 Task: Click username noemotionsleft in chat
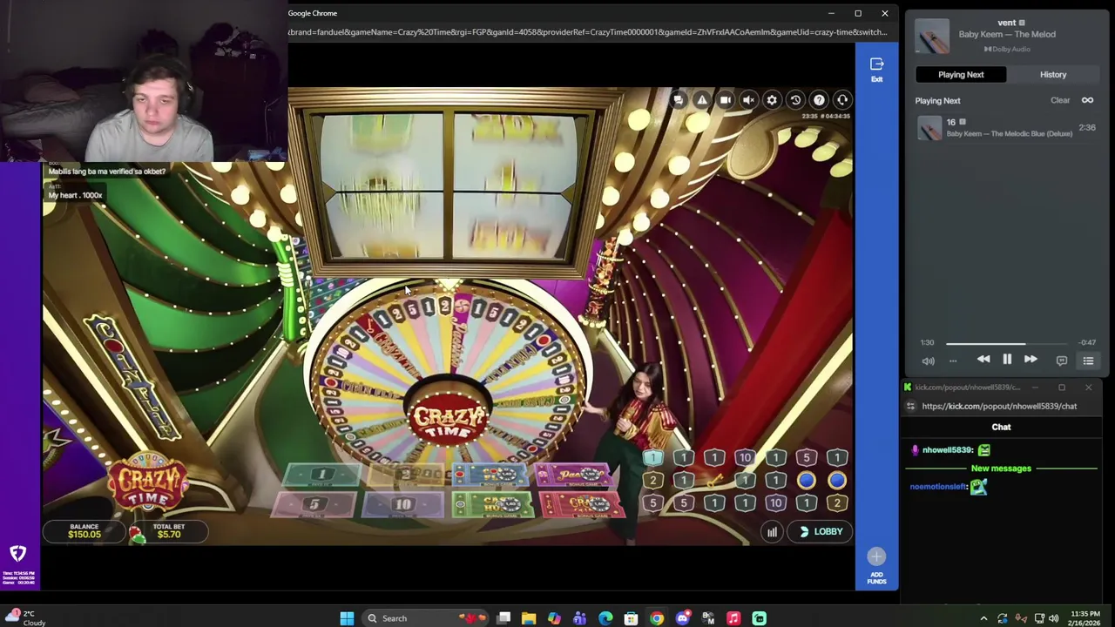tap(939, 487)
